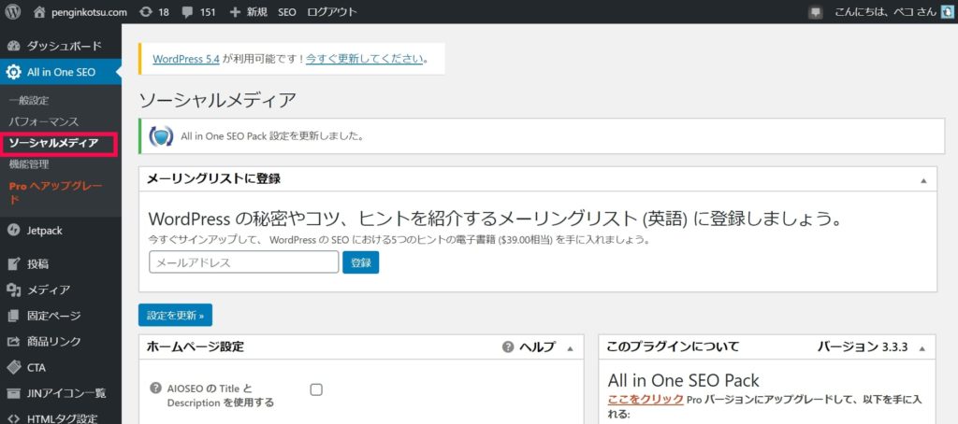Click the HTMLタグ設定 code icon

(14, 419)
